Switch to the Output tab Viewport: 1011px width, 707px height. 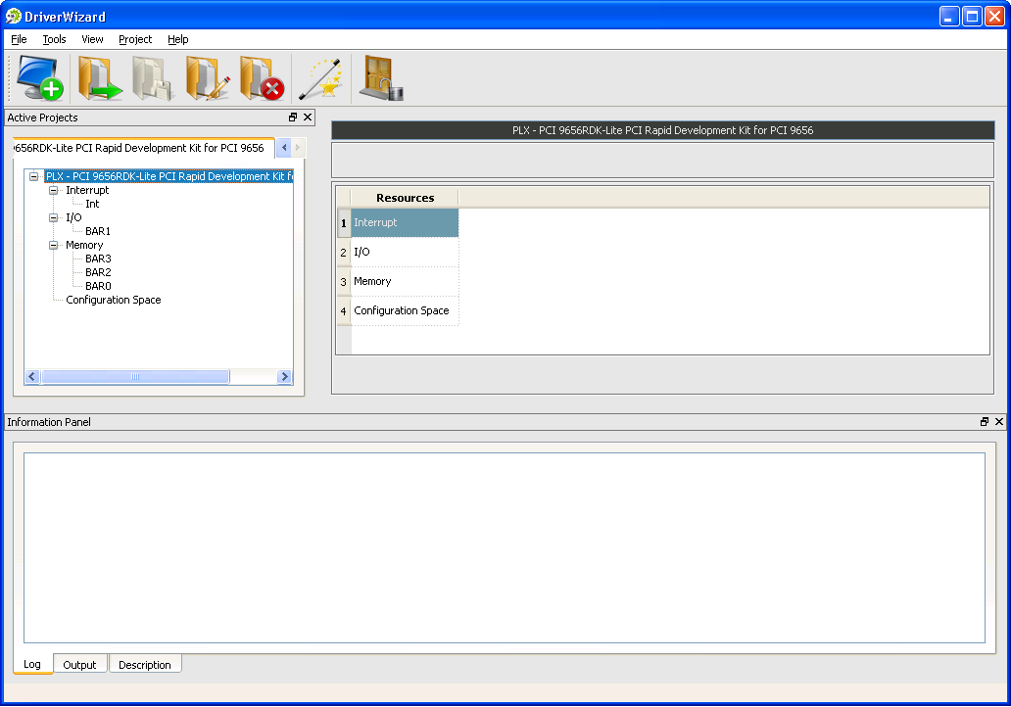pos(80,665)
